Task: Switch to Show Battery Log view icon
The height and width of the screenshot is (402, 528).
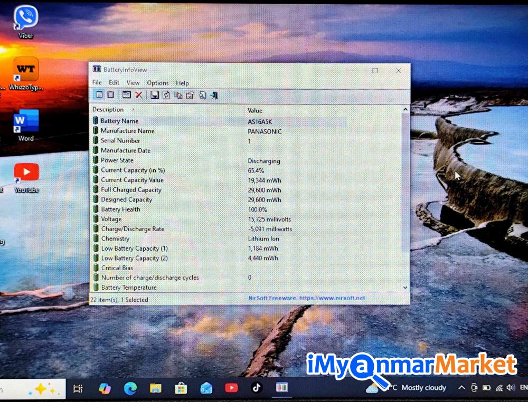Action: tap(110, 95)
